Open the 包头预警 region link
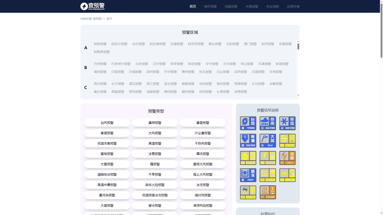This screenshot has width=383, height=215. [x=206, y=72]
